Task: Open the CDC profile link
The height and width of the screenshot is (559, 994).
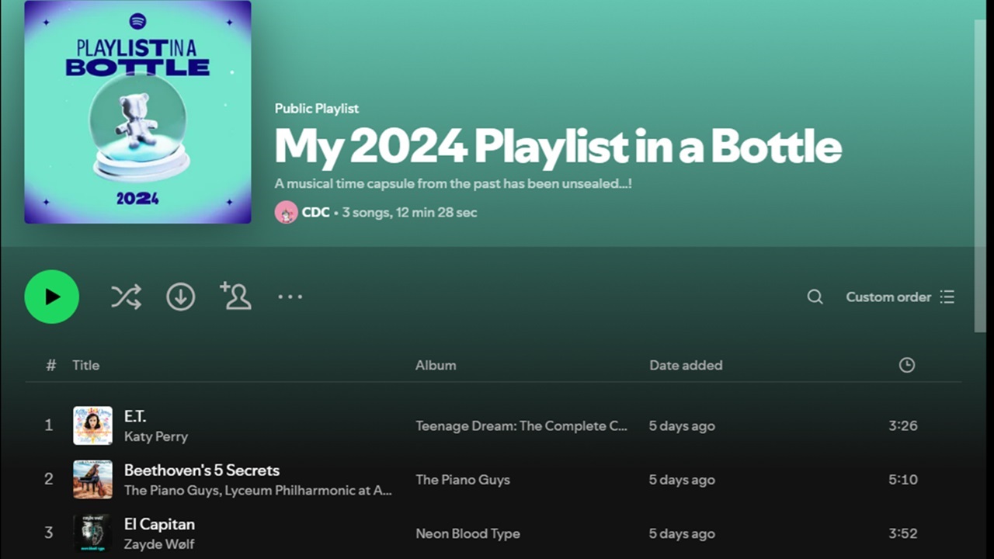Action: 316,212
